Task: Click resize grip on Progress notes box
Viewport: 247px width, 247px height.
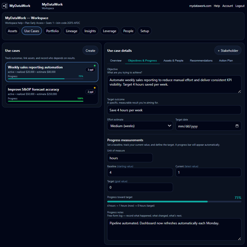Action: tap(239, 239)
